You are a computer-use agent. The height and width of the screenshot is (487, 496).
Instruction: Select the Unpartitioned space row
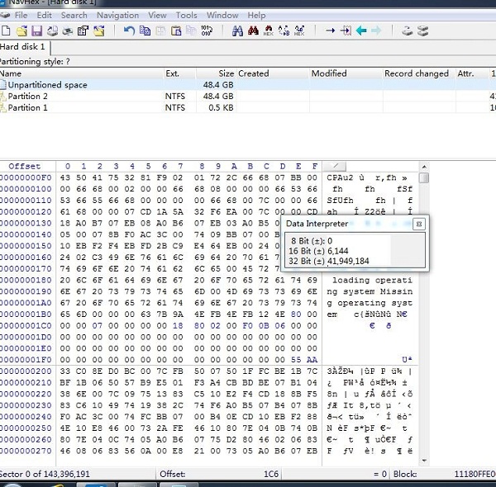[x=248, y=85]
